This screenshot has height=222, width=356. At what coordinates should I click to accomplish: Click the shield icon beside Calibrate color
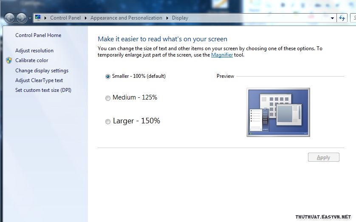coord(9,60)
